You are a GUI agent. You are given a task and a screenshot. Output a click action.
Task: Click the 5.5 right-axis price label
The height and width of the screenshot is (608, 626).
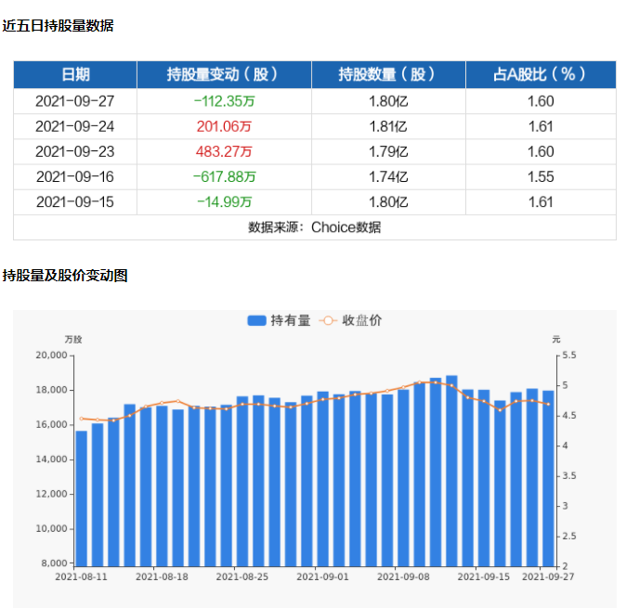(x=569, y=356)
